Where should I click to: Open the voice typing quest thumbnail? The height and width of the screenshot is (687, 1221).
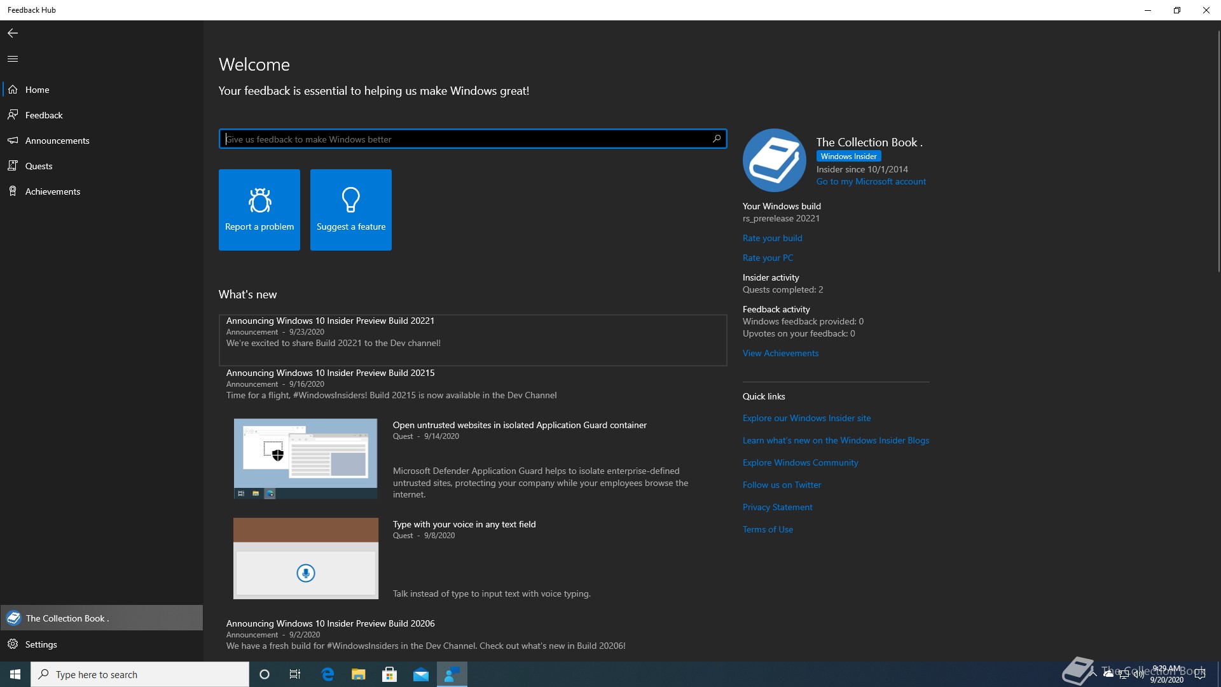point(306,559)
